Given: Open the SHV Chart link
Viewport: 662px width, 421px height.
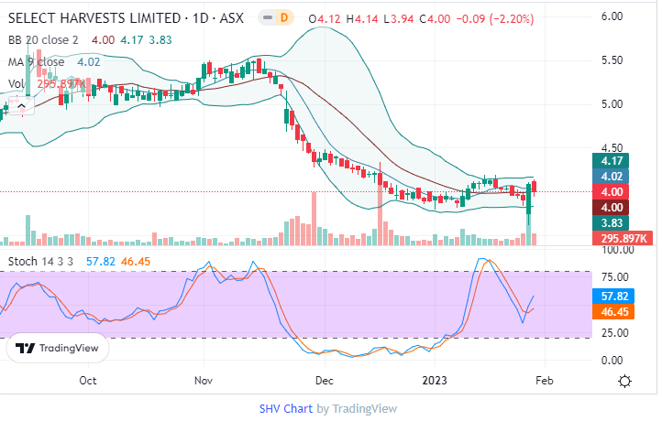Looking at the screenshot, I should (285, 409).
